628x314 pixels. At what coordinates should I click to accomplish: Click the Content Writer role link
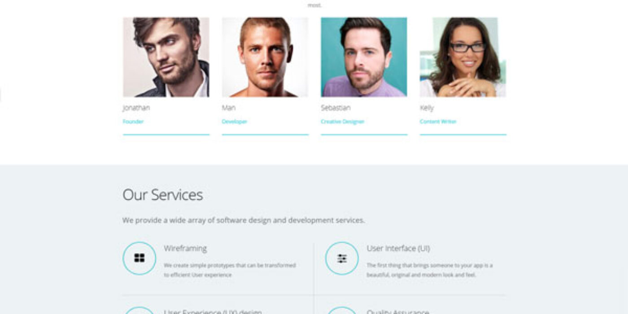pyautogui.click(x=438, y=122)
